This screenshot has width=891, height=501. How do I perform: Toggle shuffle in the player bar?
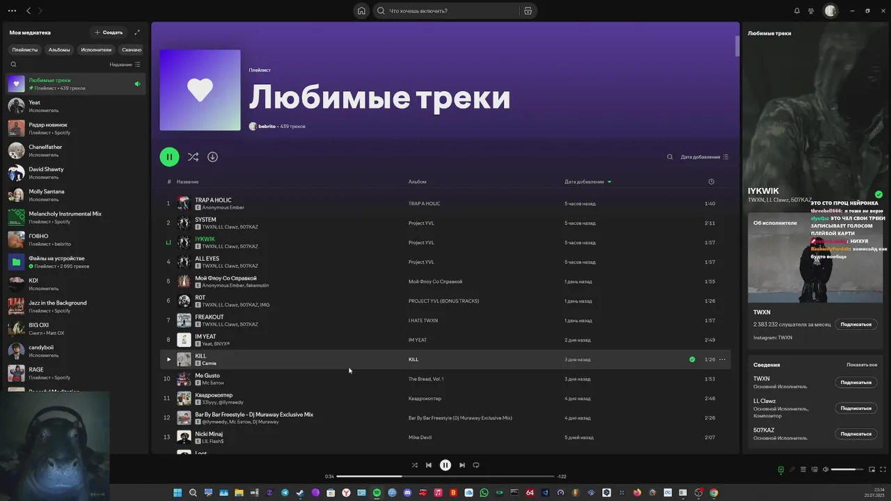tap(414, 465)
